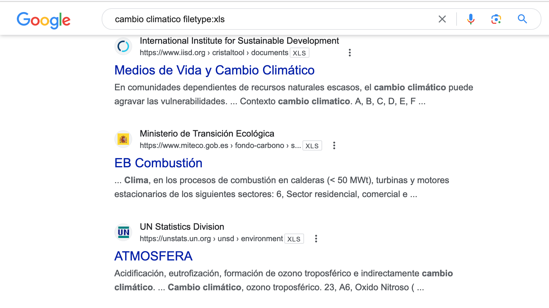
Task: Open more options for IISD result
Action: [349, 53]
